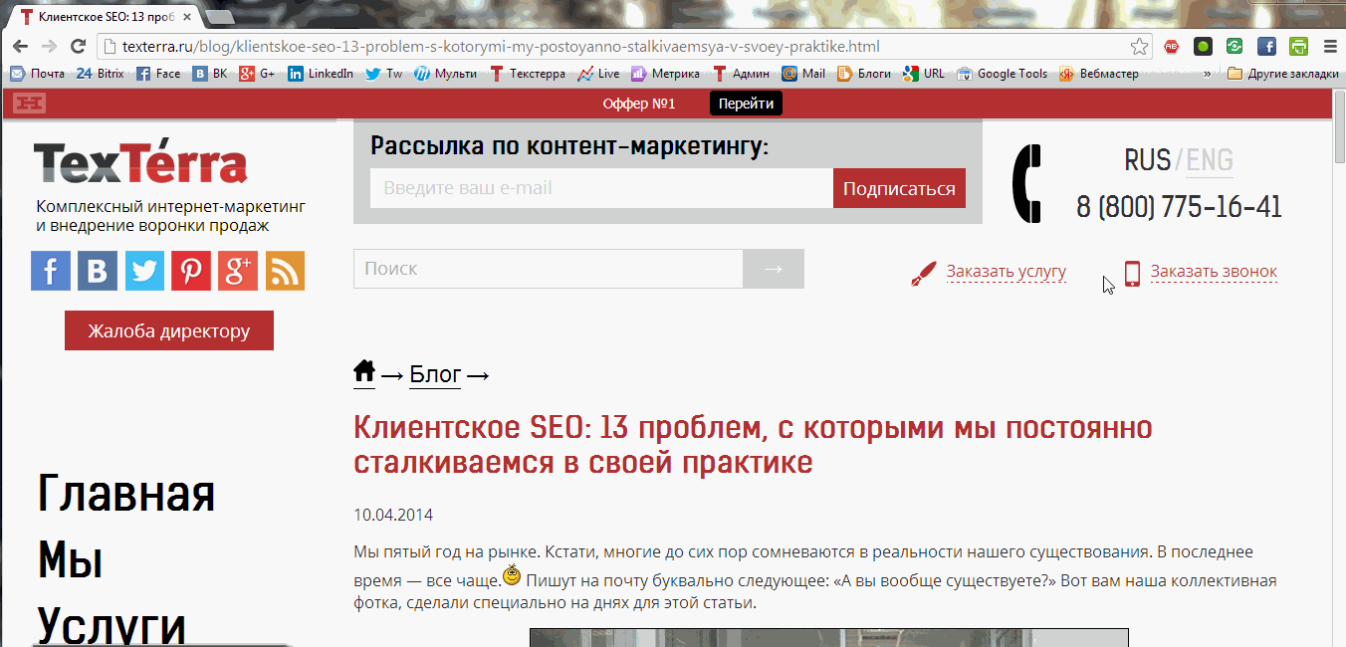The height and width of the screenshot is (647, 1346).
Task: Select the Клиентское SEO browser tab
Action: [x=102, y=17]
